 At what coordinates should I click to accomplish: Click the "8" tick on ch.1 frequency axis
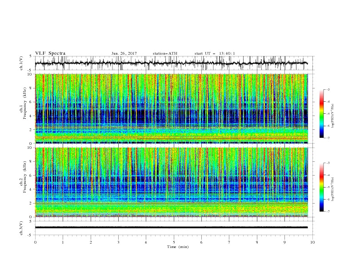click(x=31, y=88)
